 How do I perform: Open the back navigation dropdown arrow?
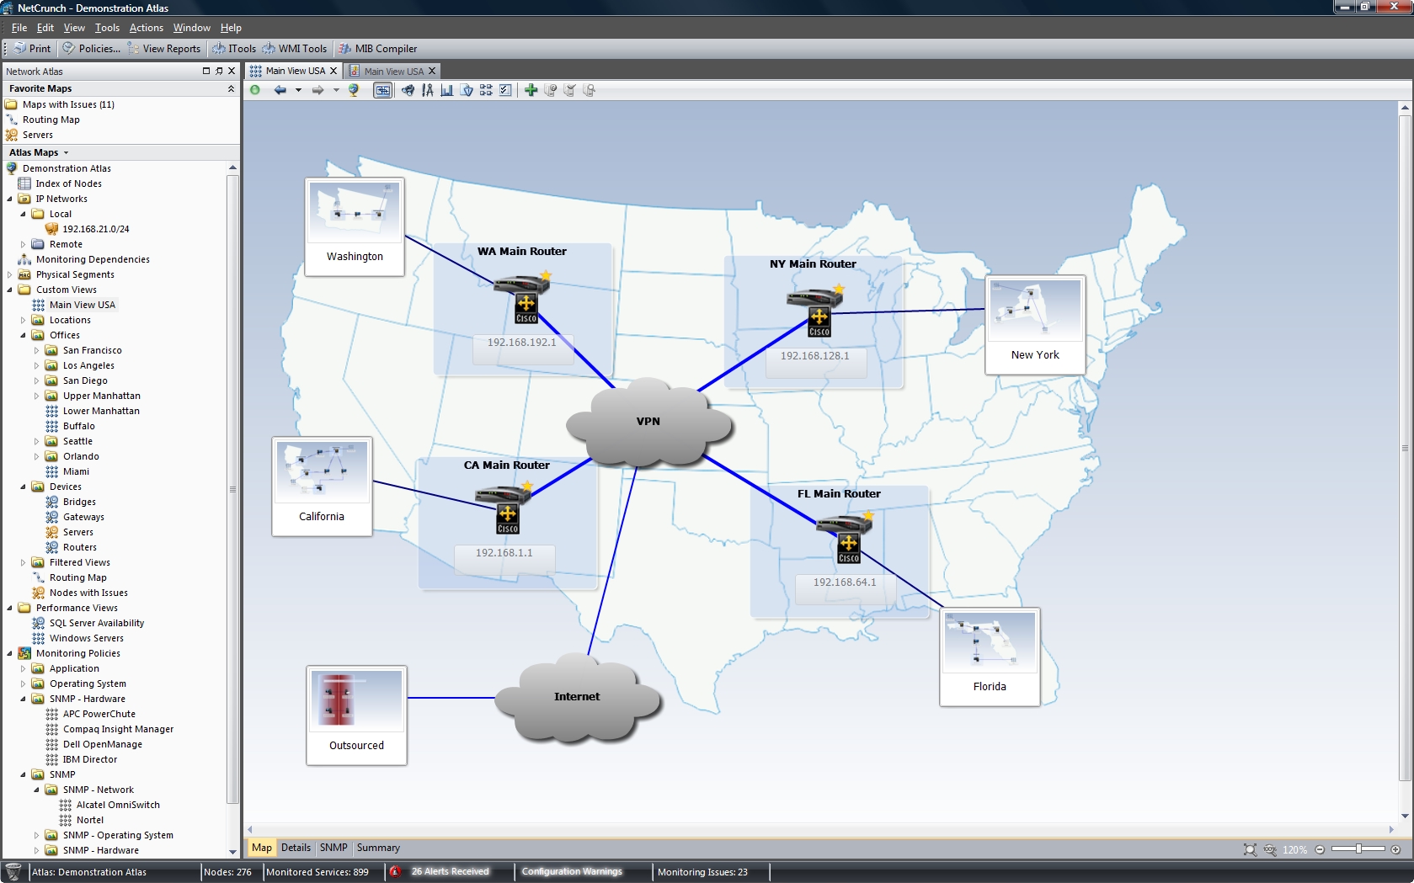(x=297, y=90)
